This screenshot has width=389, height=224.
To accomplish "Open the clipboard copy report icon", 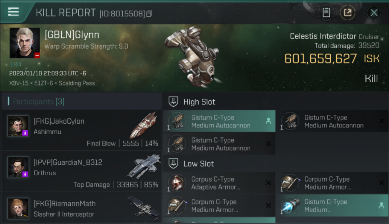I will (326, 13).
